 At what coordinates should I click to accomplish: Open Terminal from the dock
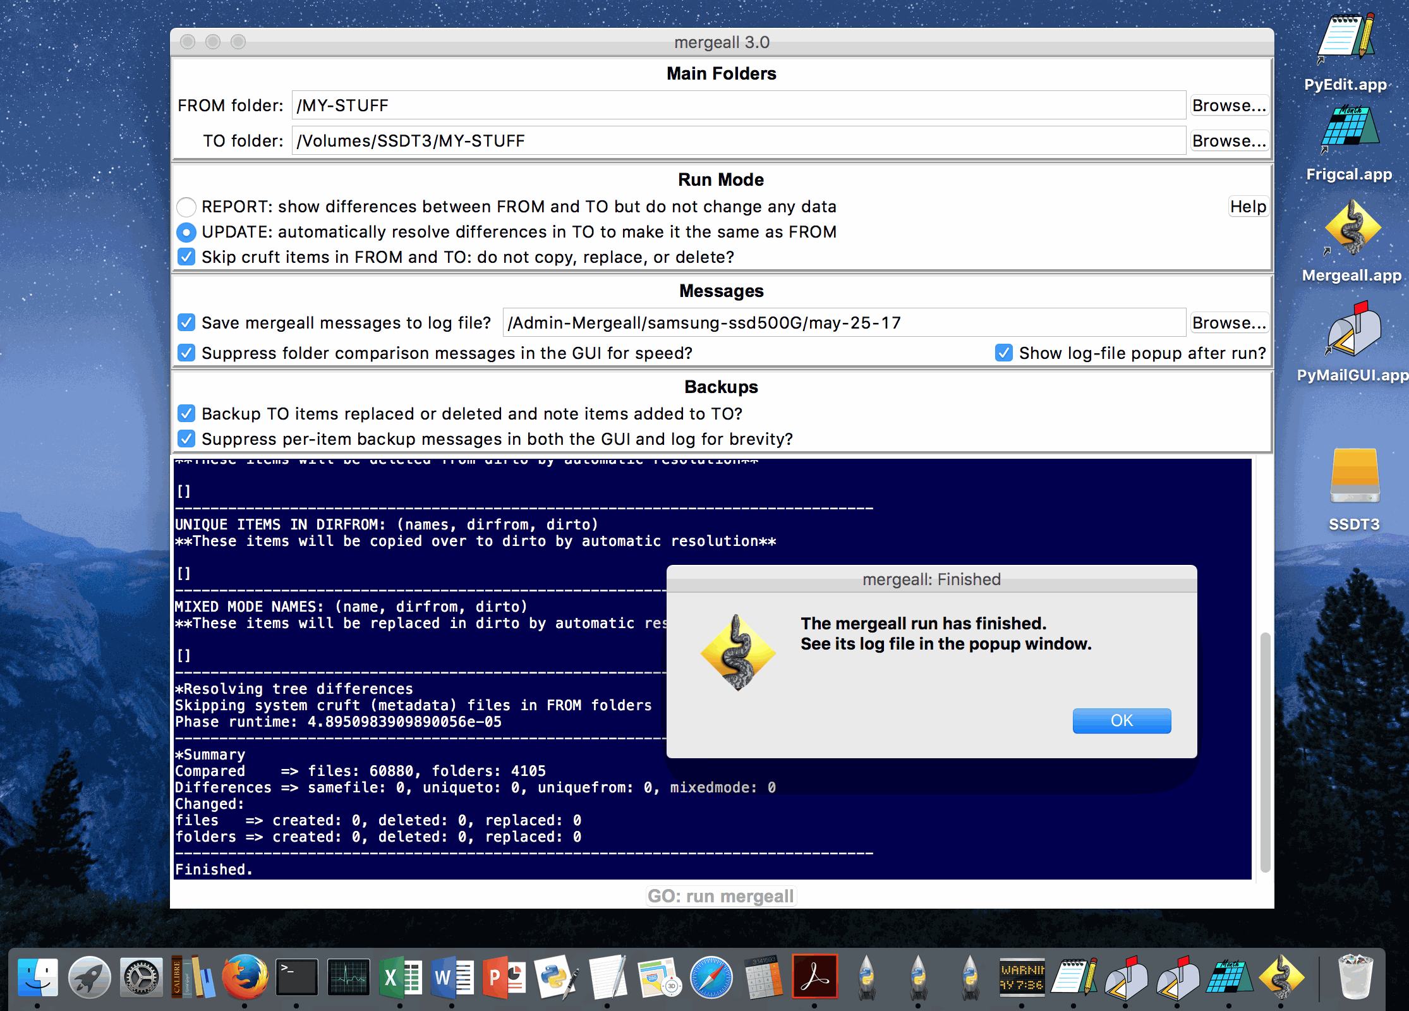pos(296,978)
